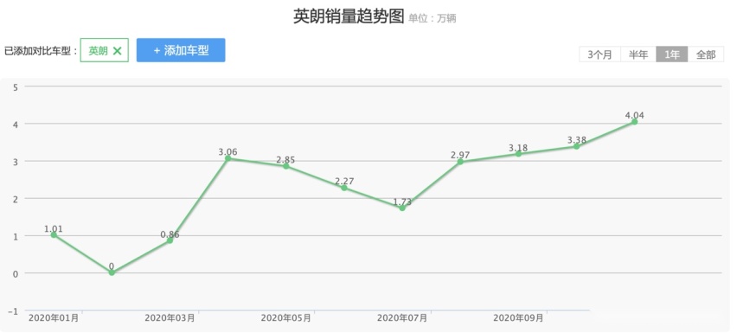Click the 3.06 data point
This screenshot has width=737, height=333.
point(228,158)
